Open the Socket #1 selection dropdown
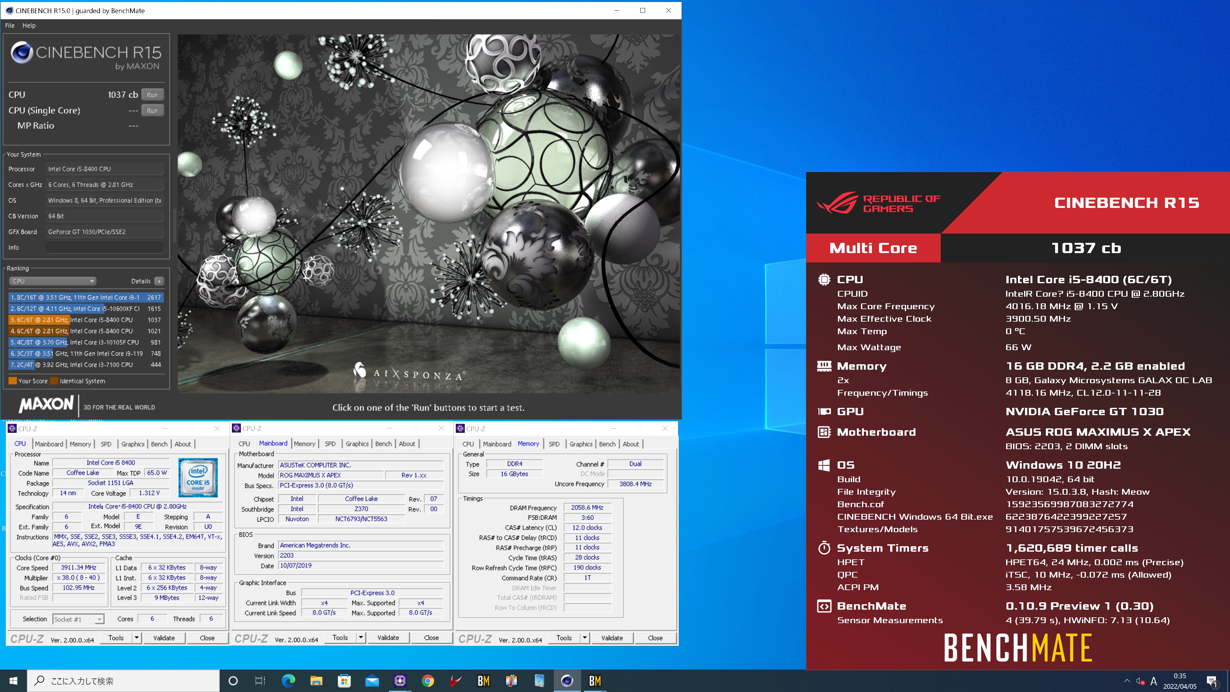 tap(78, 619)
